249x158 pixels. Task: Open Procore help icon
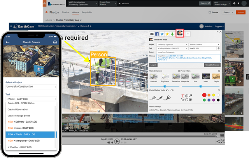tap(234, 4)
